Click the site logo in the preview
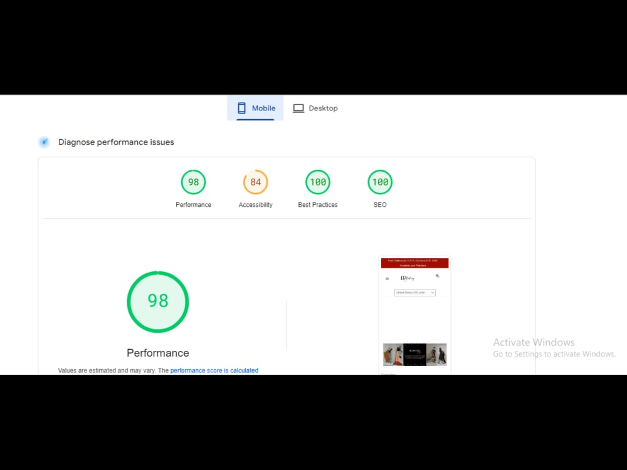 point(408,278)
